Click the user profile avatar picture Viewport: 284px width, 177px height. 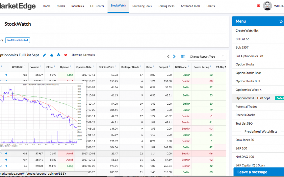click(x=267, y=6)
